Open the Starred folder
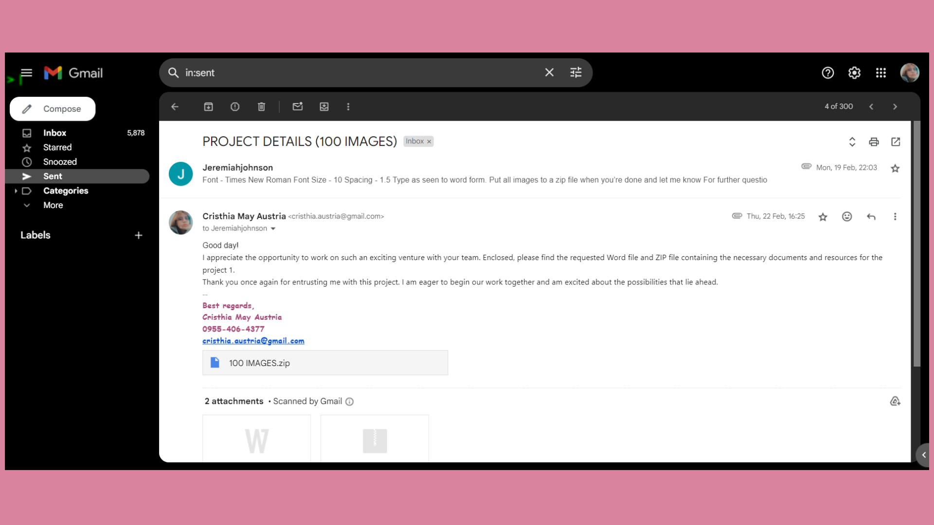Screen dimensions: 934x525 click(57, 147)
